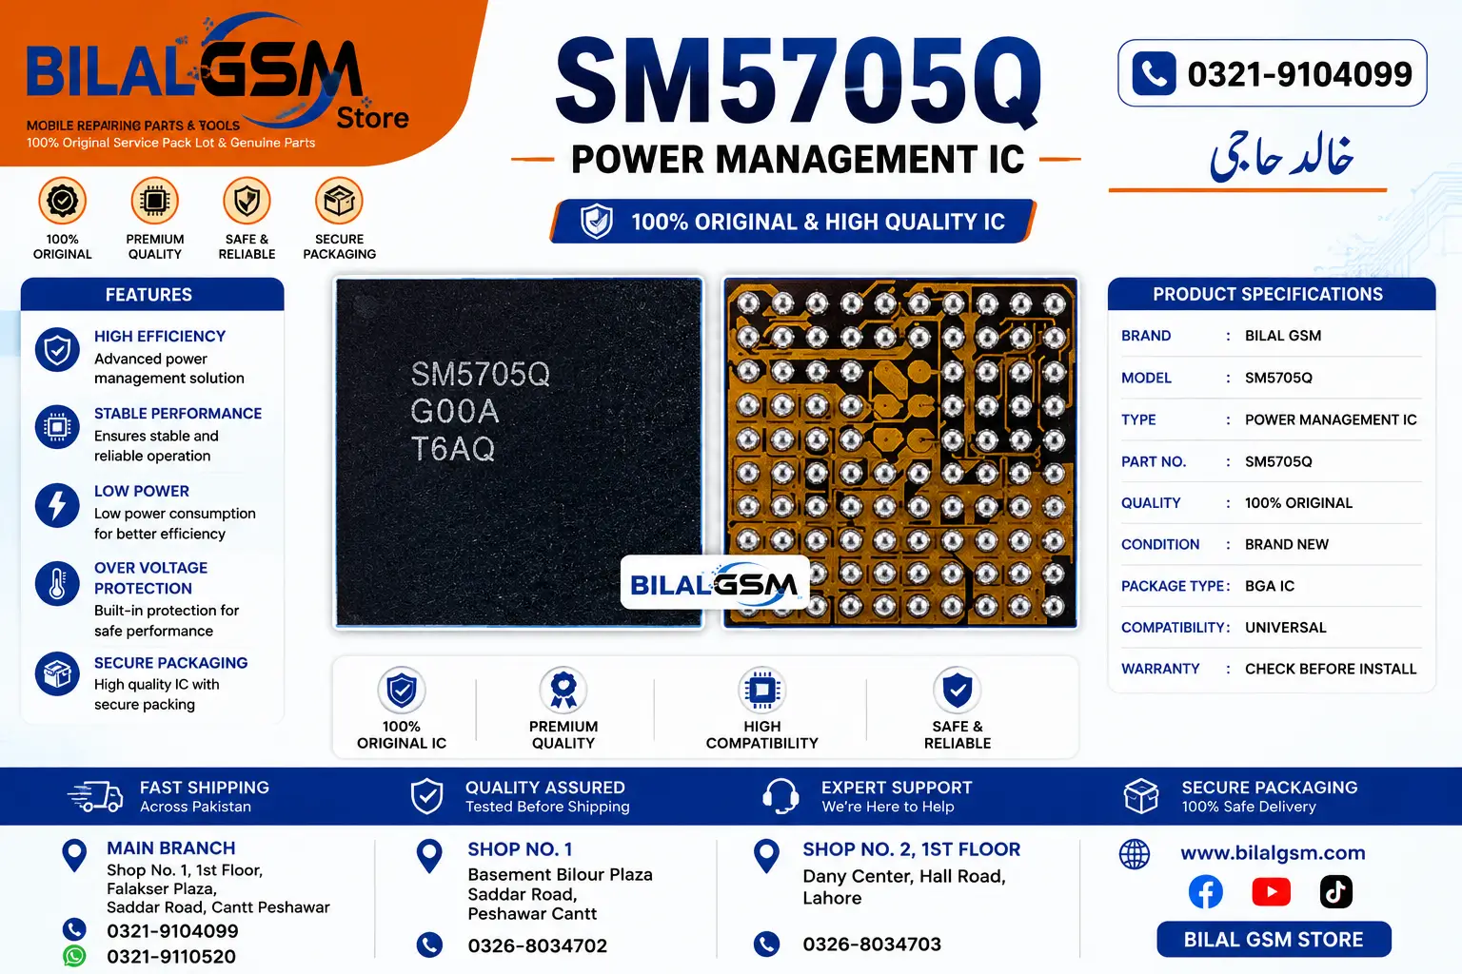Select the FEATURES panel header
This screenshot has height=974, width=1462.
tap(152, 294)
